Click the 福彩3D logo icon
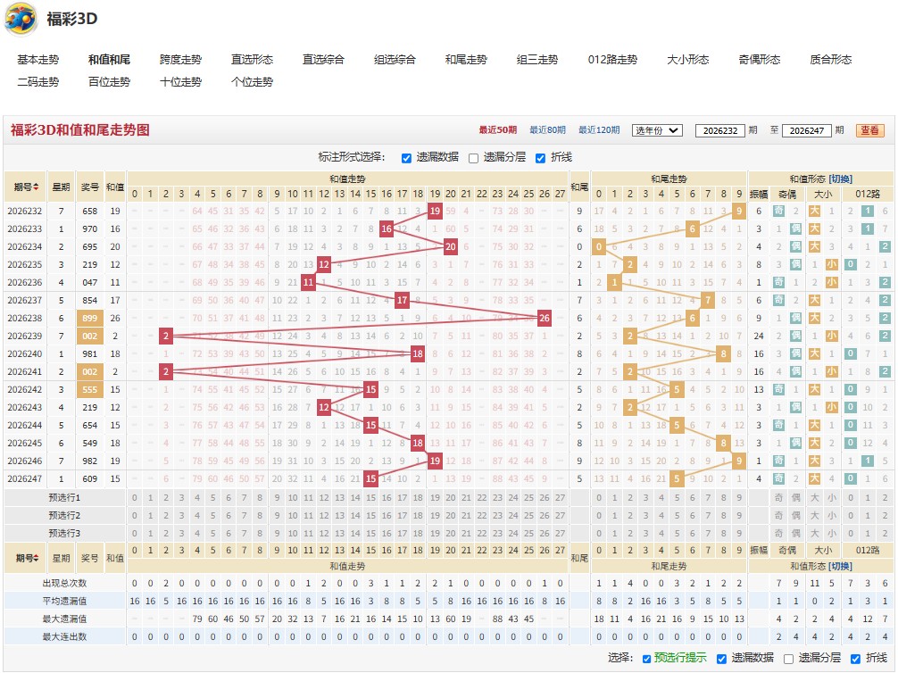 (21, 19)
